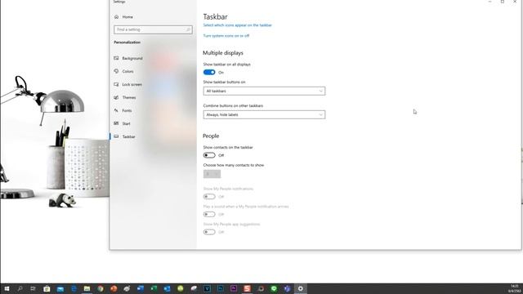This screenshot has width=523, height=294.
Task: Launch Microsoft Edge from taskbar
Action: (x=74, y=288)
